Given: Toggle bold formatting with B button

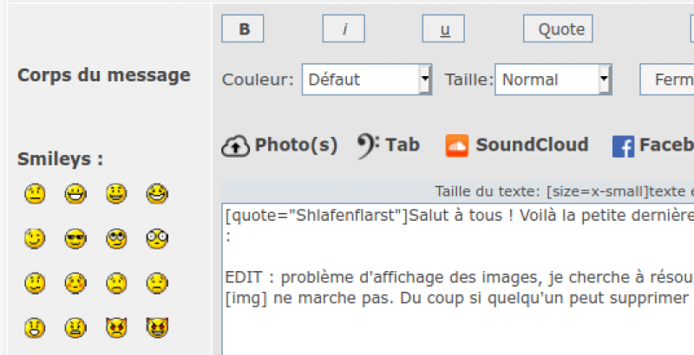Looking at the screenshot, I should (245, 29).
